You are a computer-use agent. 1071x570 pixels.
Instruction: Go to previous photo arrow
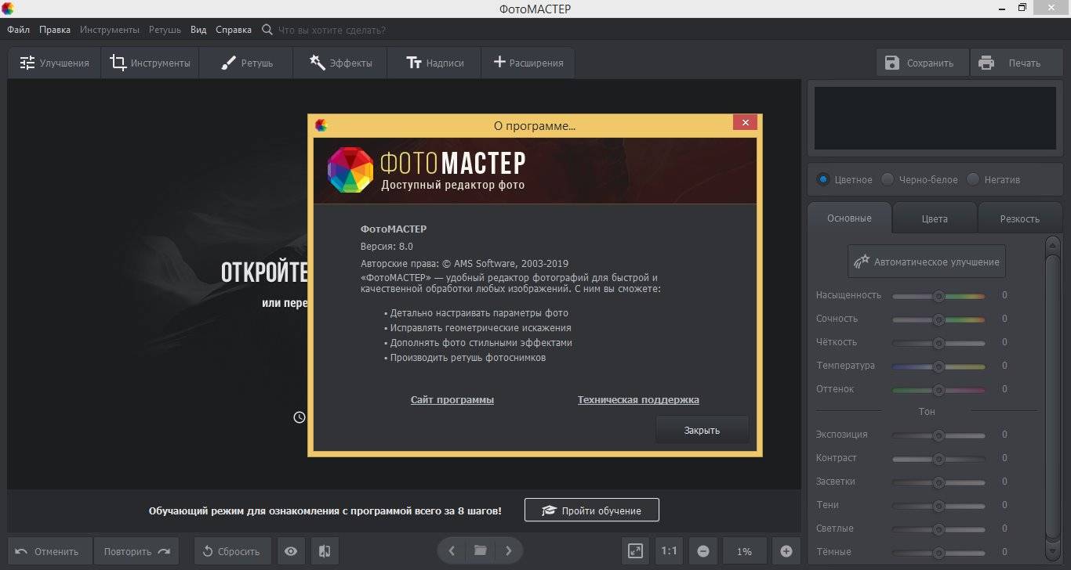452,551
